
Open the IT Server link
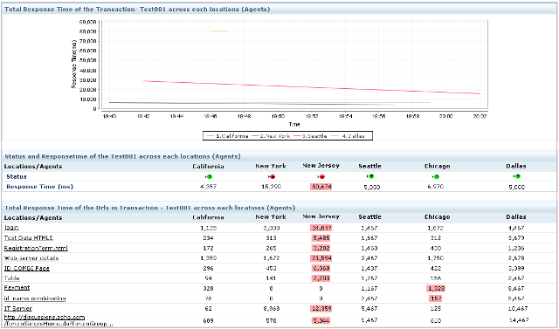pyautogui.click(x=17, y=308)
